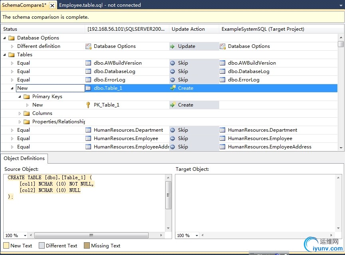Viewport: 345px width, 255px height.
Task: Collapse the Primary Keys folder
Action: [x=20, y=97]
